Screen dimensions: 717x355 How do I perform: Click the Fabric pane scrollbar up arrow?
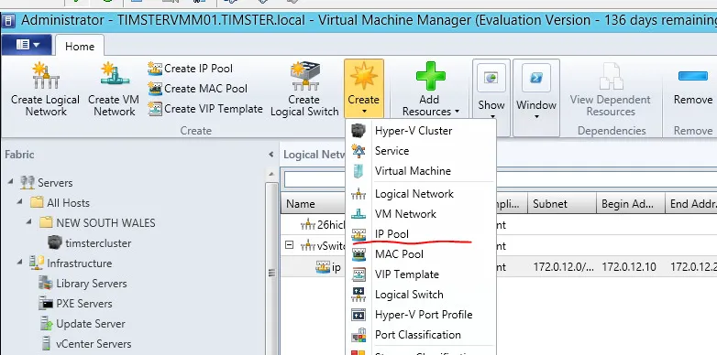[x=271, y=174]
